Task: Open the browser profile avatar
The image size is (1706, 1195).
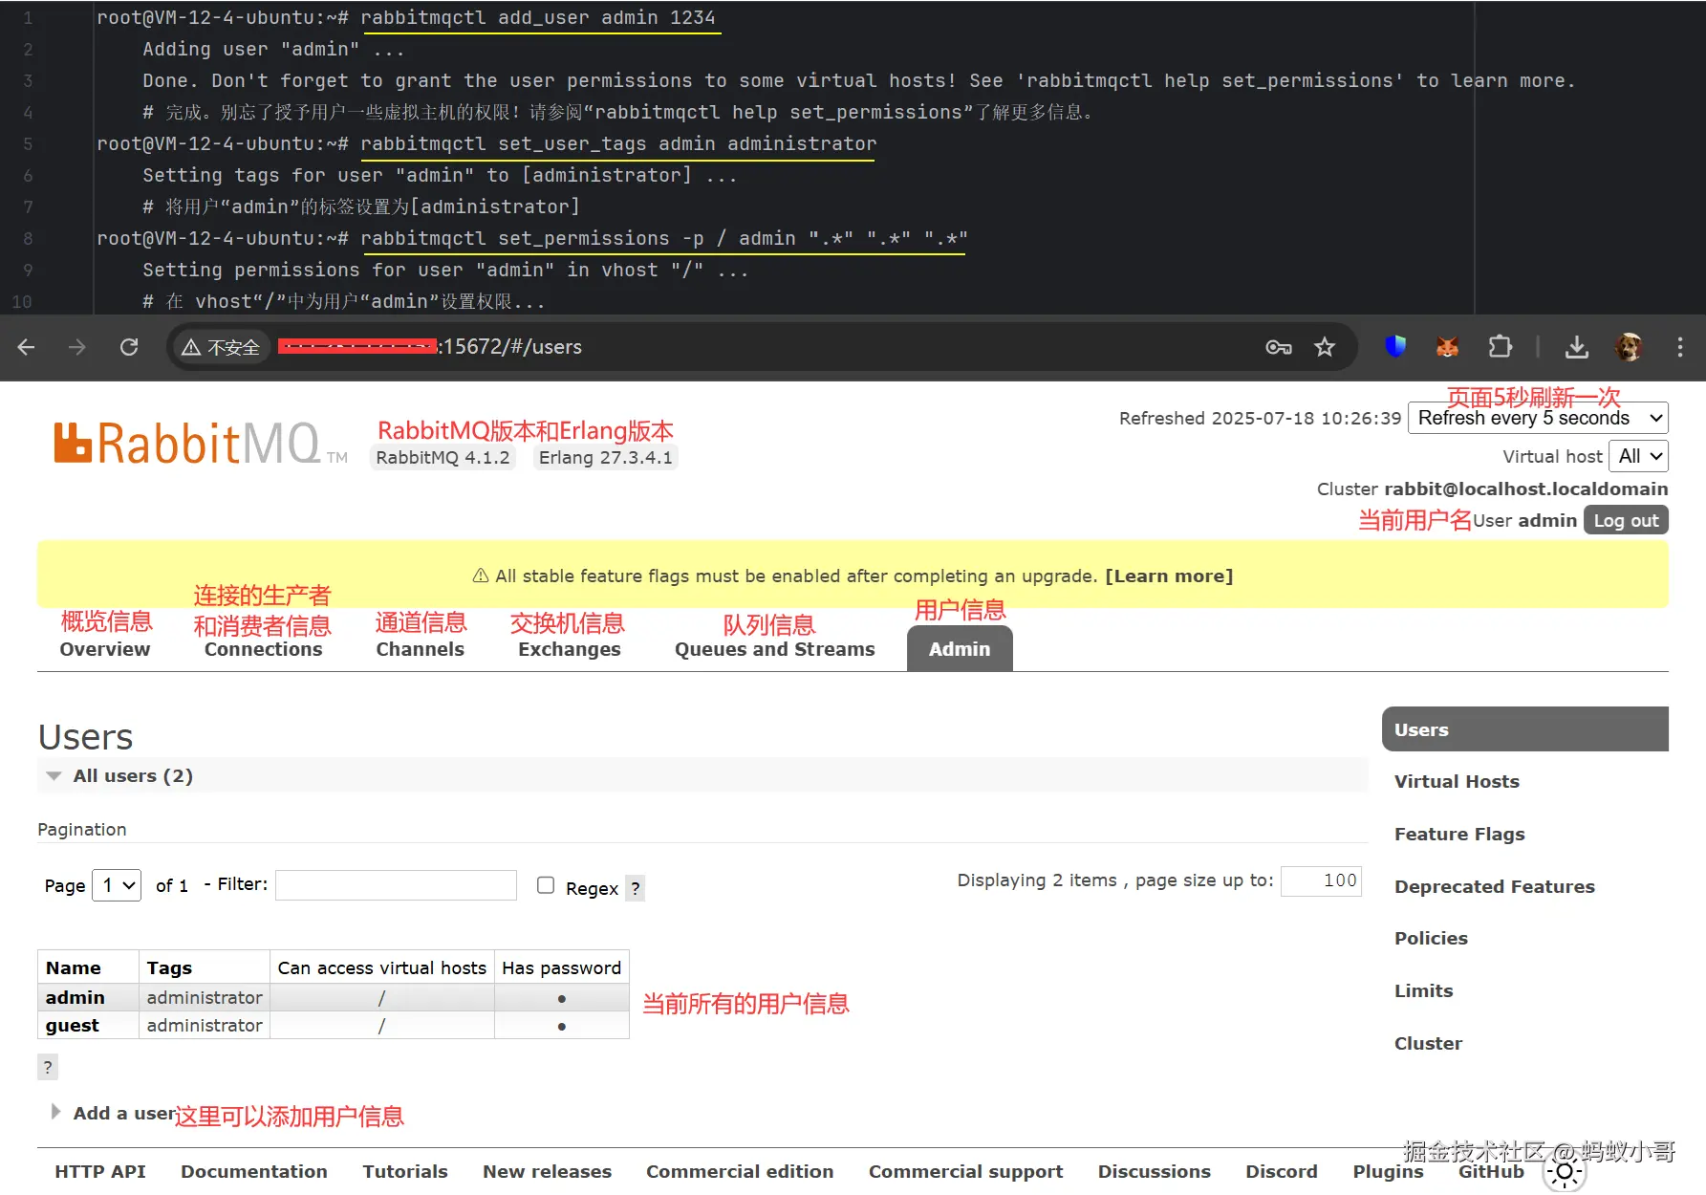Action: 1629,346
